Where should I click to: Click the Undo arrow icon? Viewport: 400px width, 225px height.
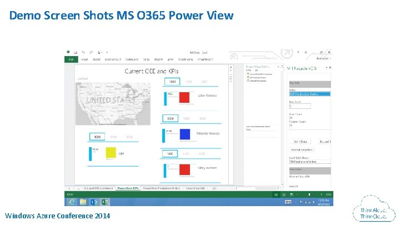pos(83,52)
